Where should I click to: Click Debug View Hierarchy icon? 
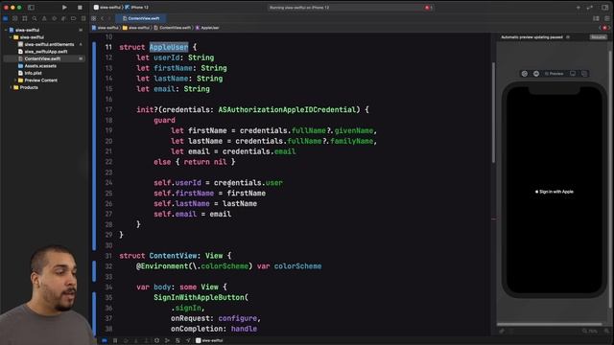(x=156, y=341)
